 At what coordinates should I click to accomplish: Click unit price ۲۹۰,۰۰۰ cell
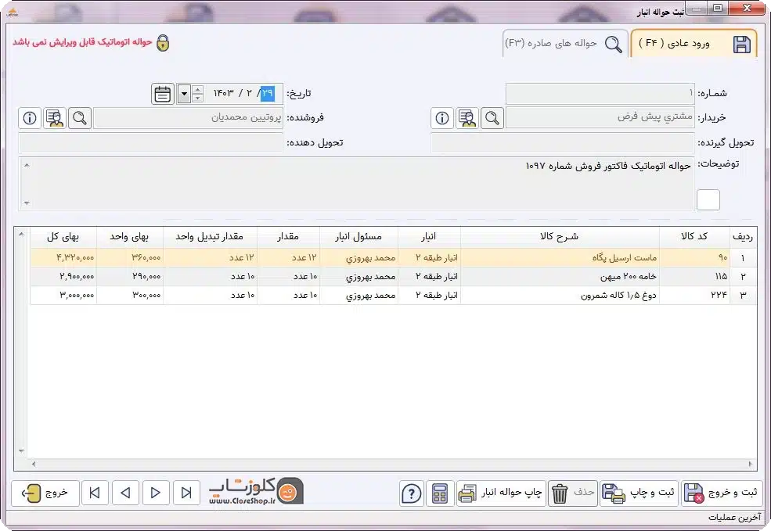130,277
